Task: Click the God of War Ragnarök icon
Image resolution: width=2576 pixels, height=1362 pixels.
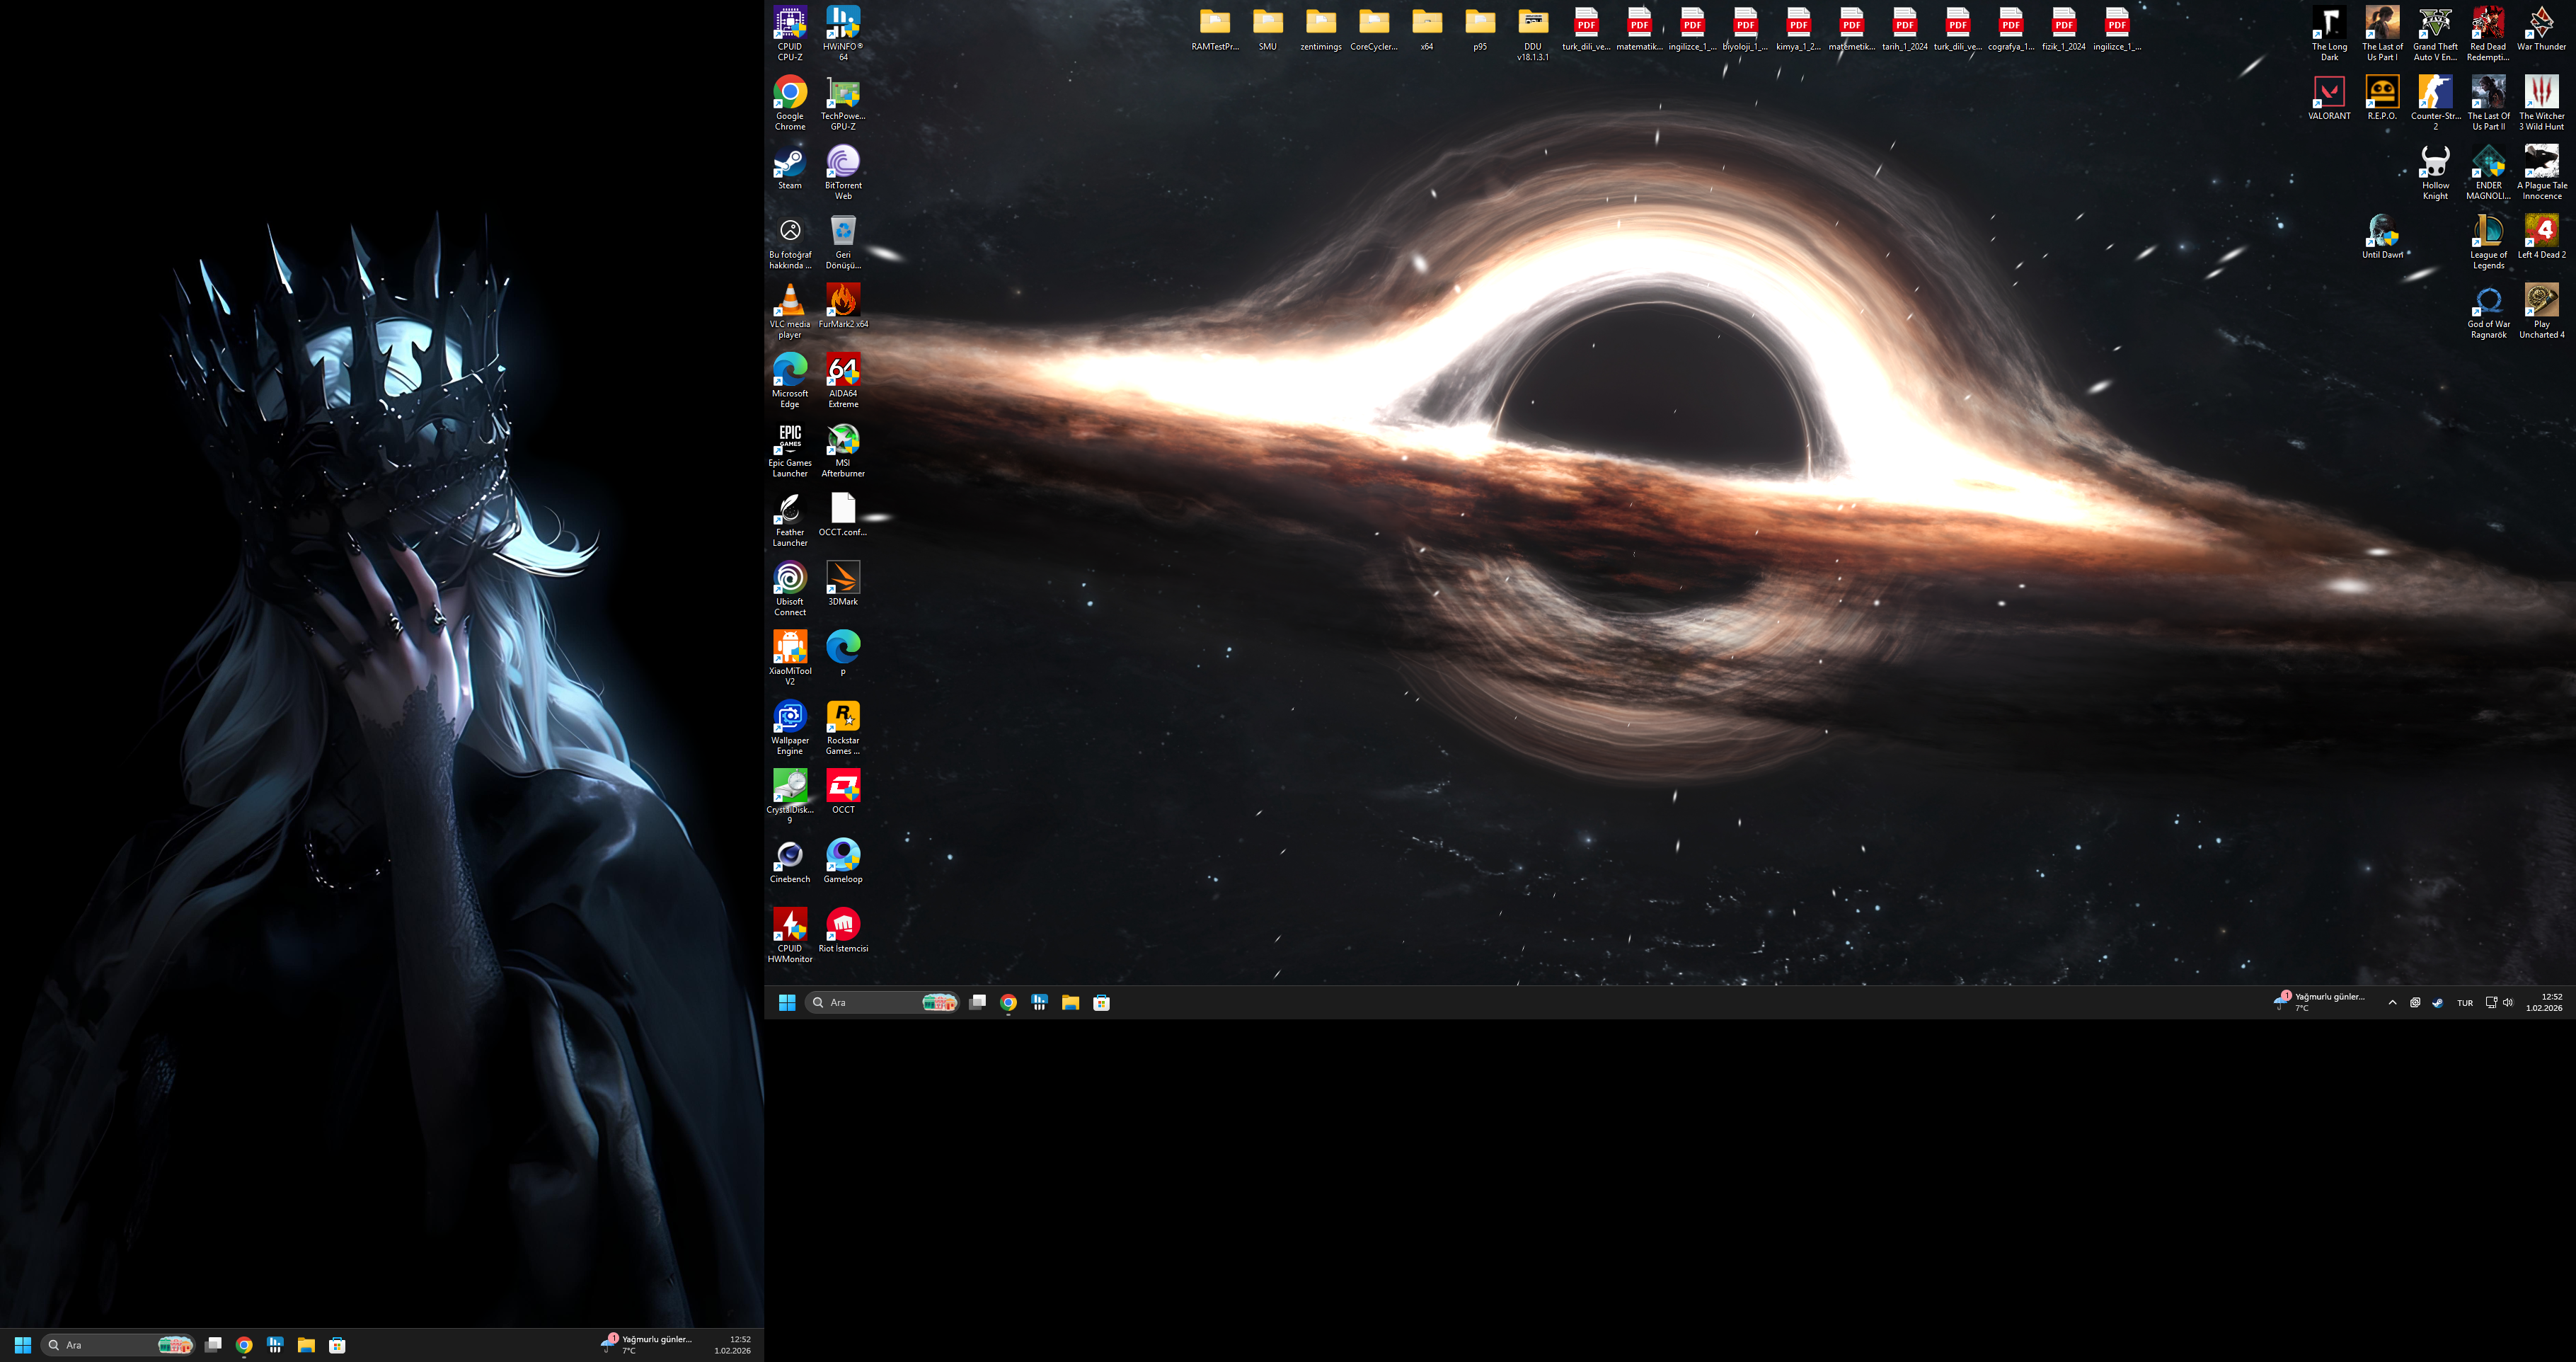Action: coord(2488,311)
